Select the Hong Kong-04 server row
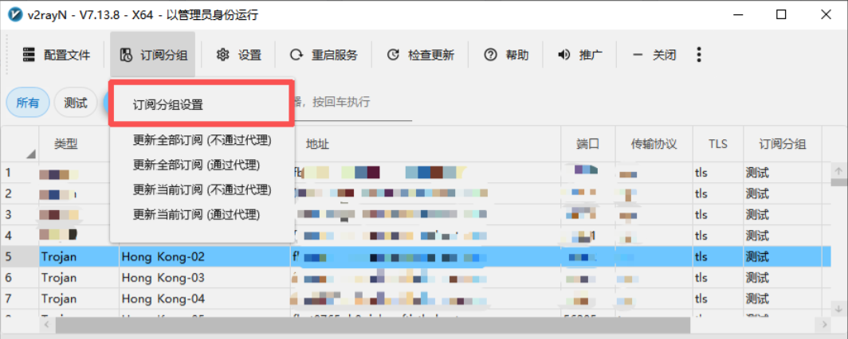848x339 pixels. click(x=415, y=298)
